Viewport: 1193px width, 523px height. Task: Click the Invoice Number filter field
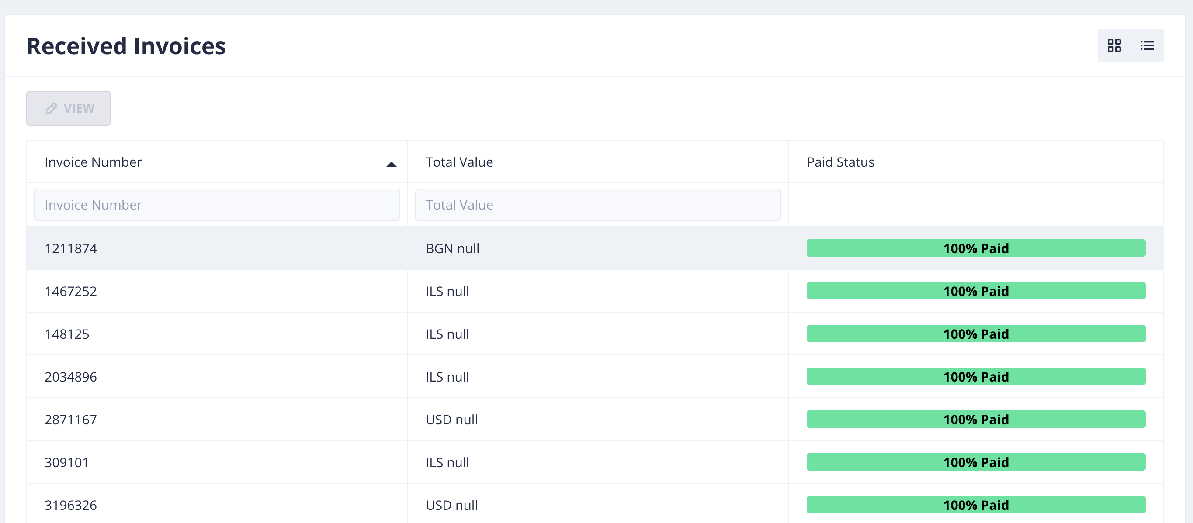click(x=217, y=205)
